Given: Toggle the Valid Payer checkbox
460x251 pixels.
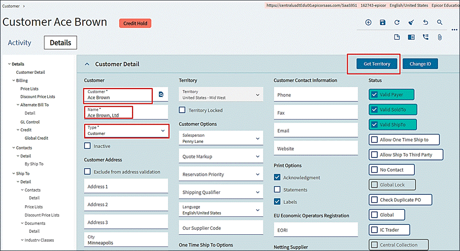Looking at the screenshot, I should coord(374,94).
